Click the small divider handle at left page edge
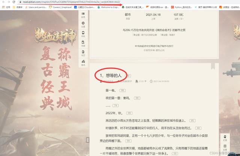This screenshot has height=156, width=240. (87, 140)
